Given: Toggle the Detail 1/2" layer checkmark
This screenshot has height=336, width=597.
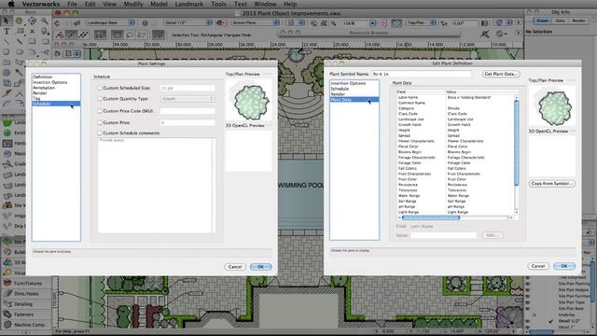Looking at the screenshot, I should click(550, 321).
